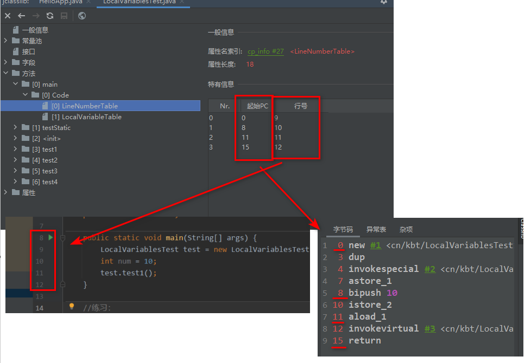The height and width of the screenshot is (363, 531).
Task: Switch to the HelloApp.java tab
Action: pos(61,2)
